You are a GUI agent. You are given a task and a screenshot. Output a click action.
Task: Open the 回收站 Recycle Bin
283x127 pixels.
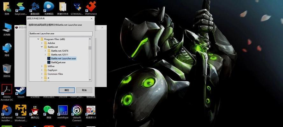tap(7, 70)
